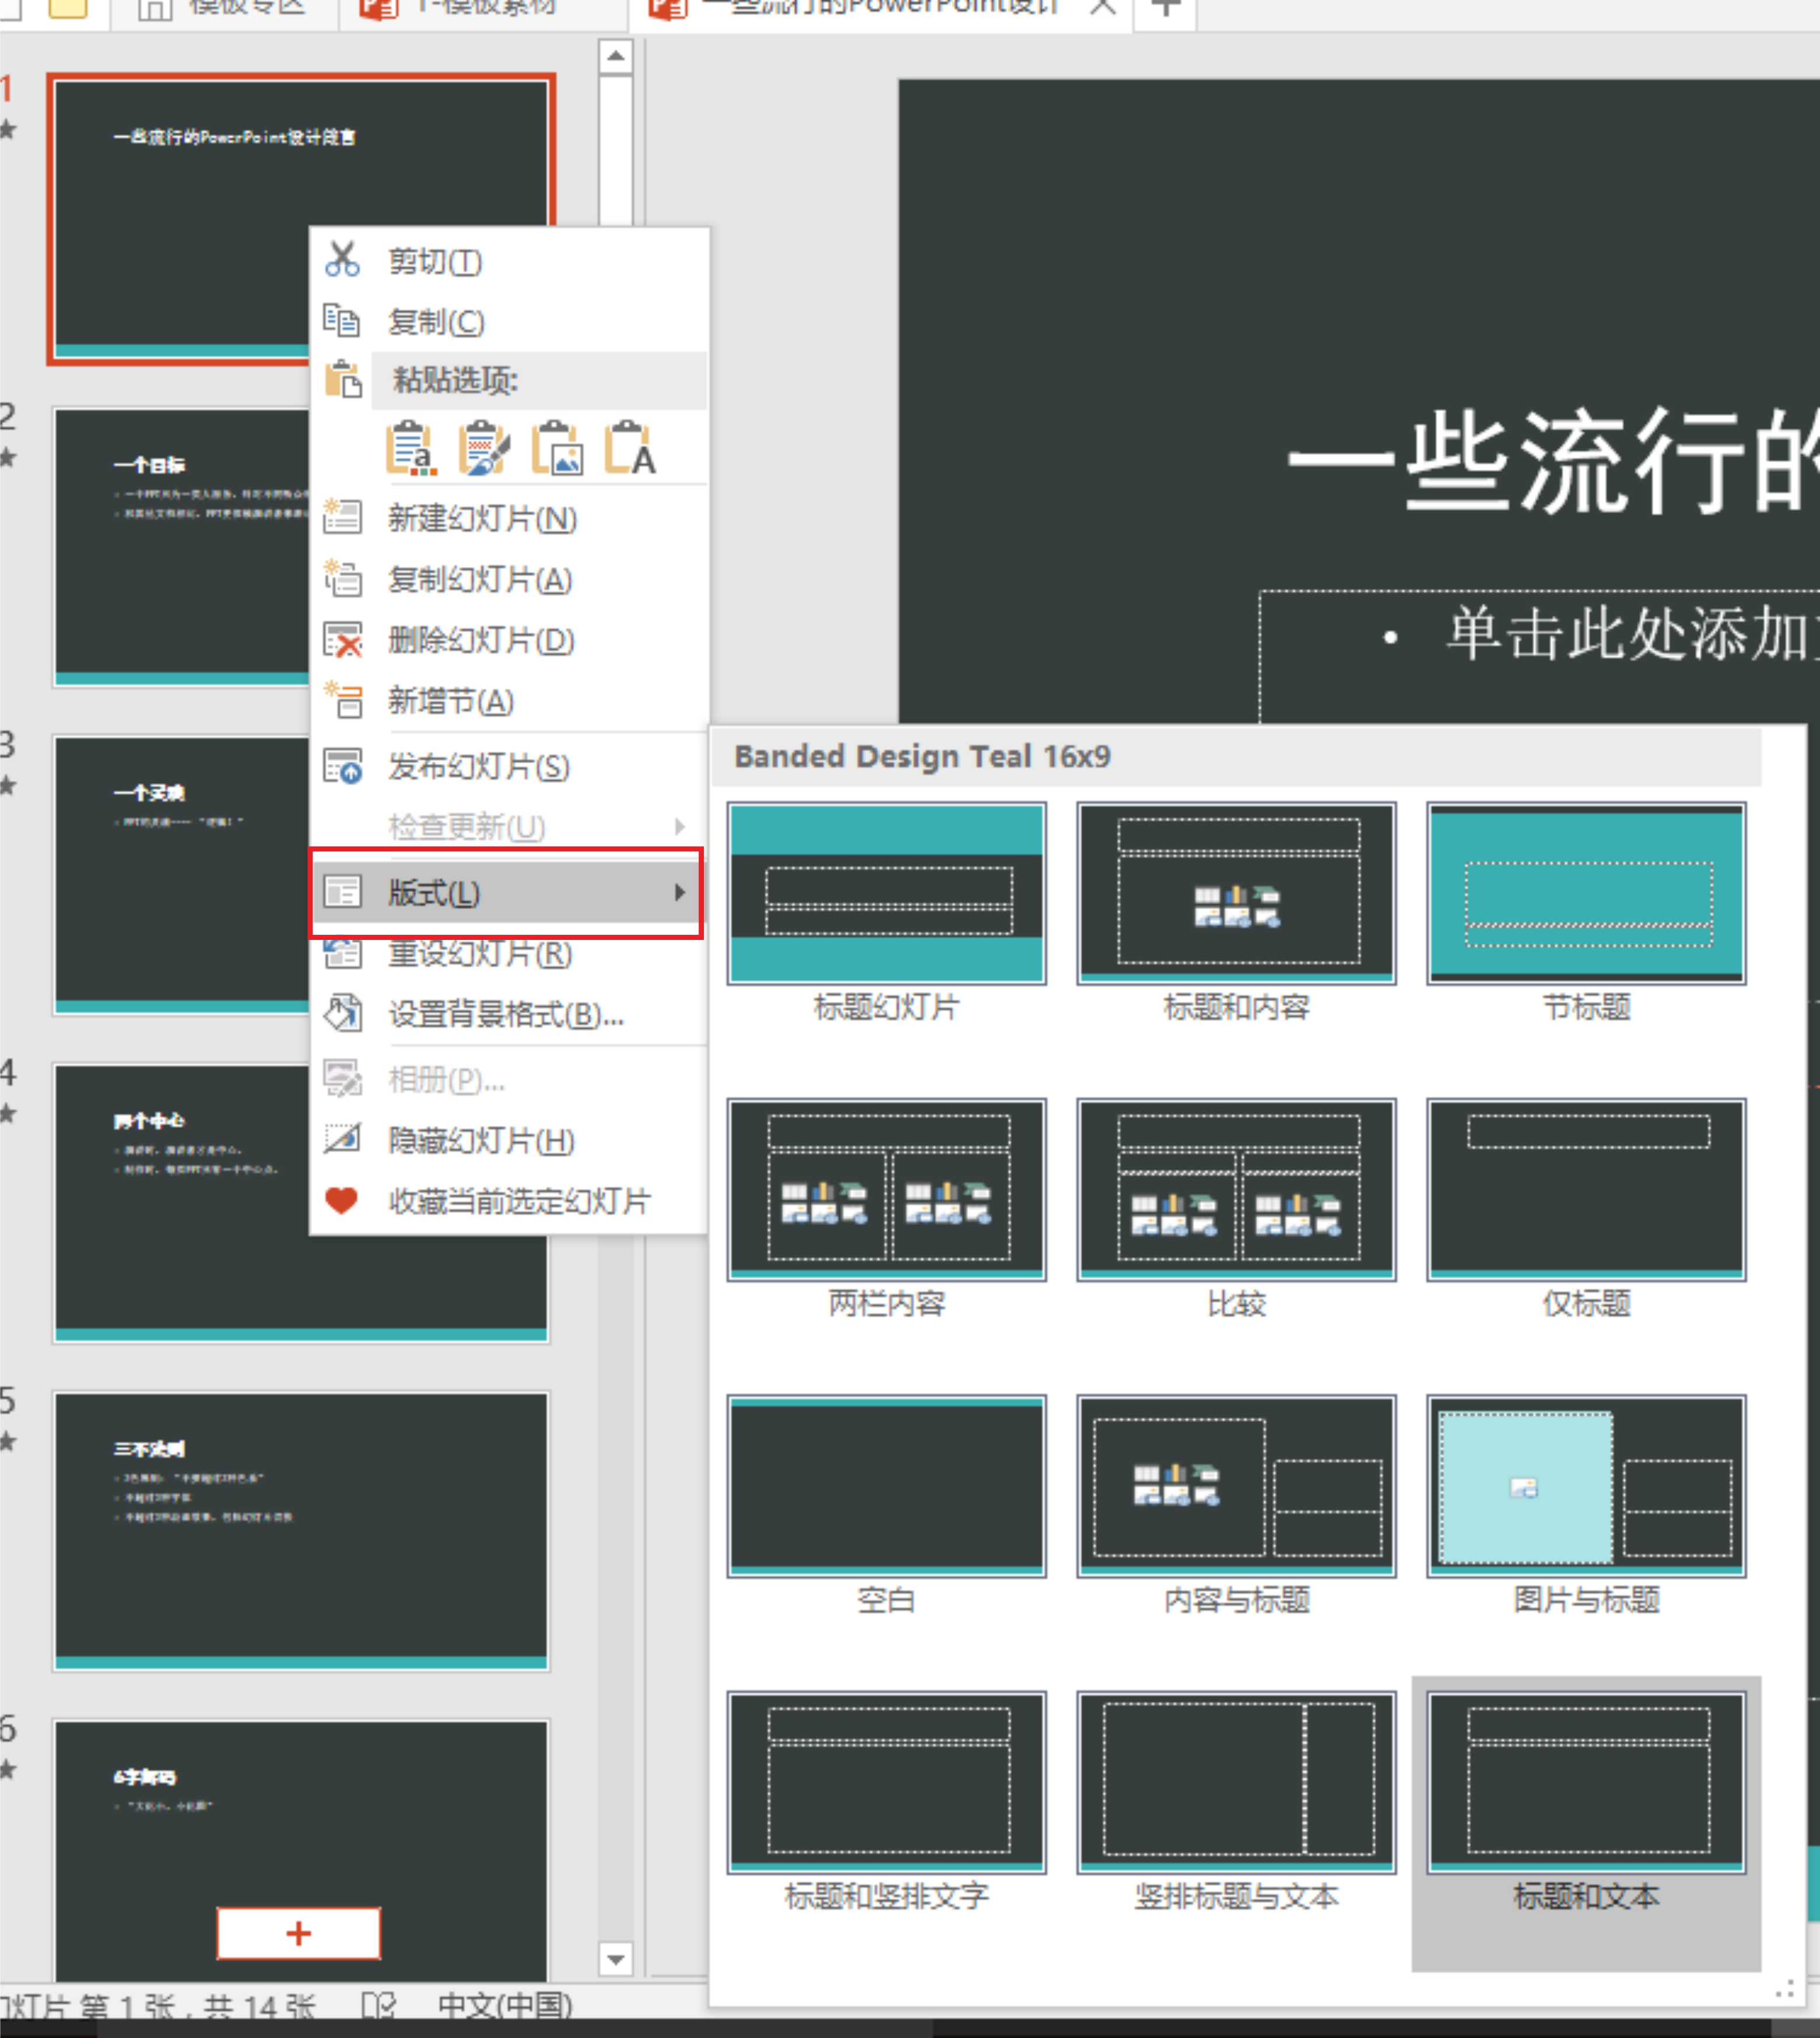Paste as picture icon
The image size is (1820, 2038).
pos(557,447)
